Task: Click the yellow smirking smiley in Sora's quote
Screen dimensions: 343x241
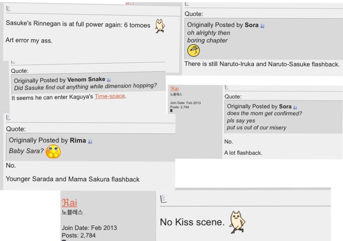Action: tap(193, 51)
